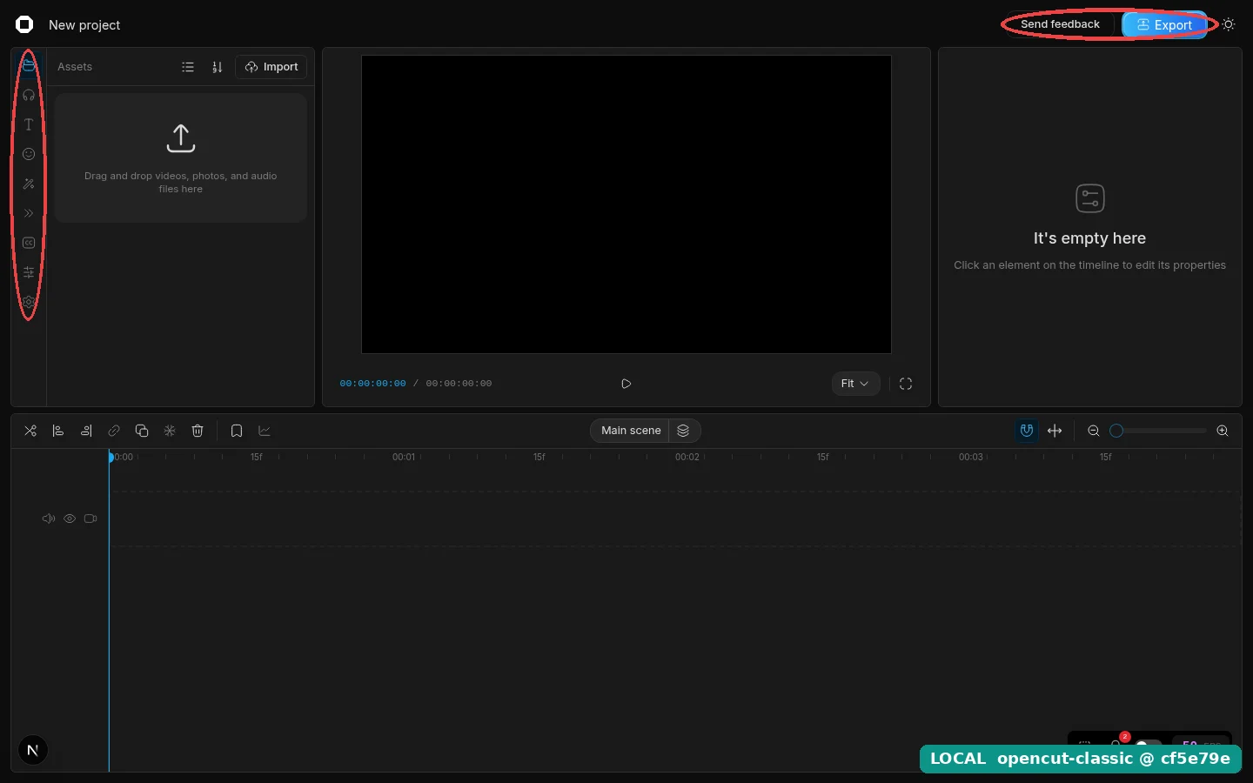Click the Main scene button
Screen dimensions: 1253x783
[x=630, y=431]
